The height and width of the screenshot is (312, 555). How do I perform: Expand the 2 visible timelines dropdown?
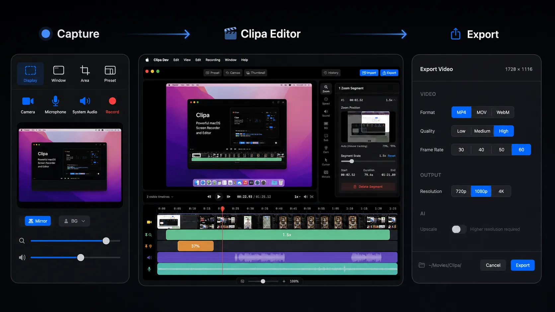(160, 197)
